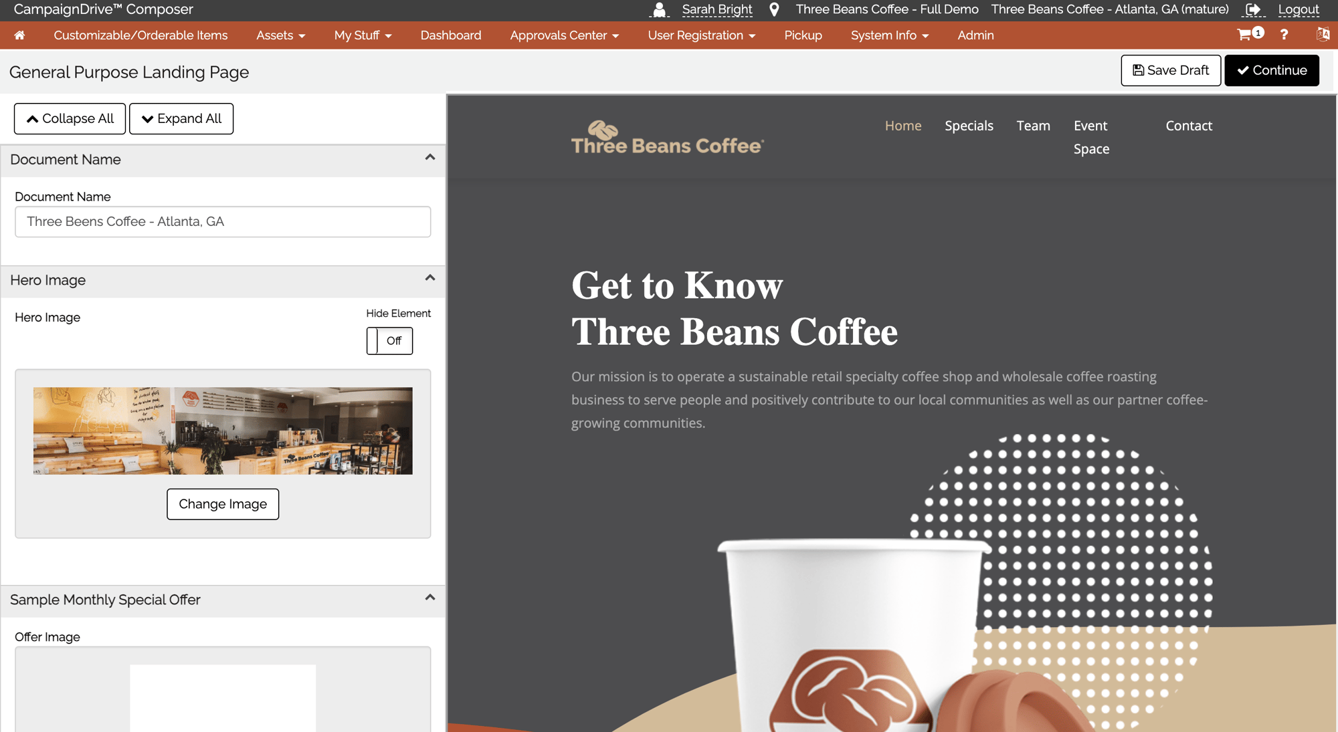The width and height of the screenshot is (1338, 732).
Task: Collapse Sample Monthly Special Offer section
Action: [x=430, y=598]
